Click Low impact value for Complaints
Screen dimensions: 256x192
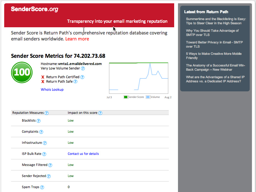tap(71, 131)
